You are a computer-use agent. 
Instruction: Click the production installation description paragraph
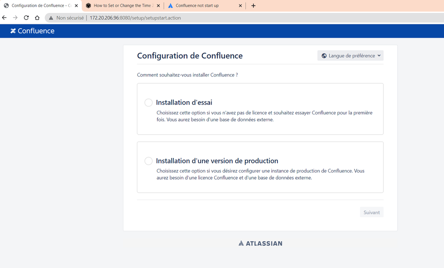[x=260, y=174]
